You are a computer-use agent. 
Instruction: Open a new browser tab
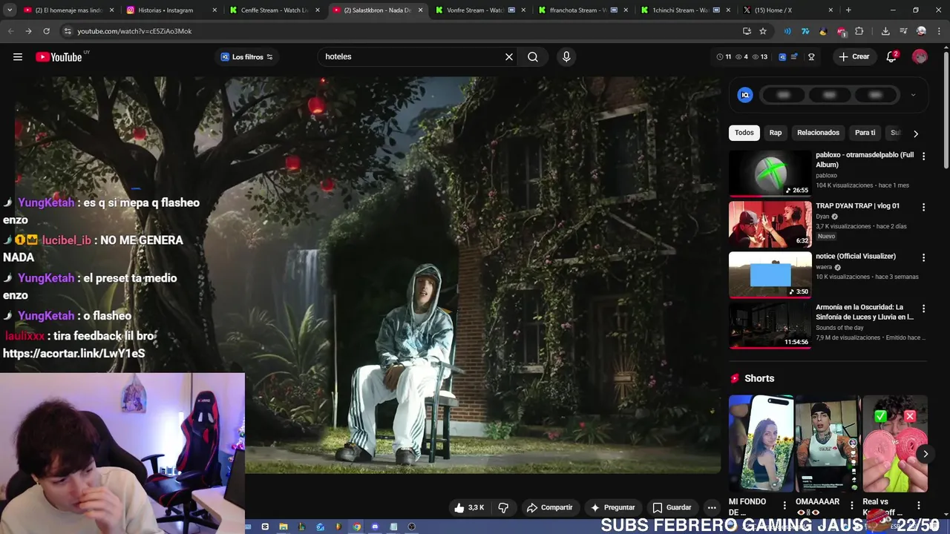848,10
